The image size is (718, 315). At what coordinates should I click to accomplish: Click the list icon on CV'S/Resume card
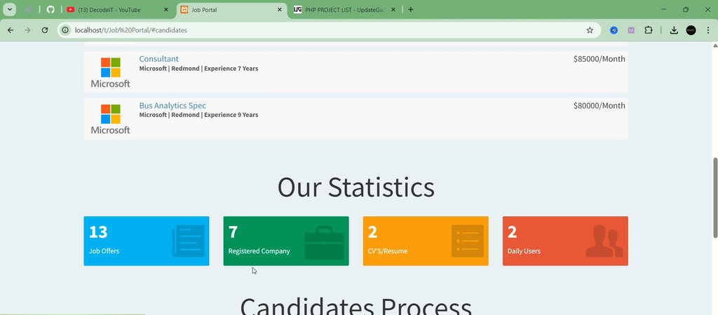pyautogui.click(x=468, y=241)
